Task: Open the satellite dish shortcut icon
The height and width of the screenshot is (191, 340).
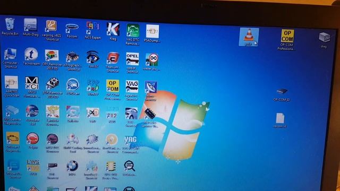Action: point(151,88)
